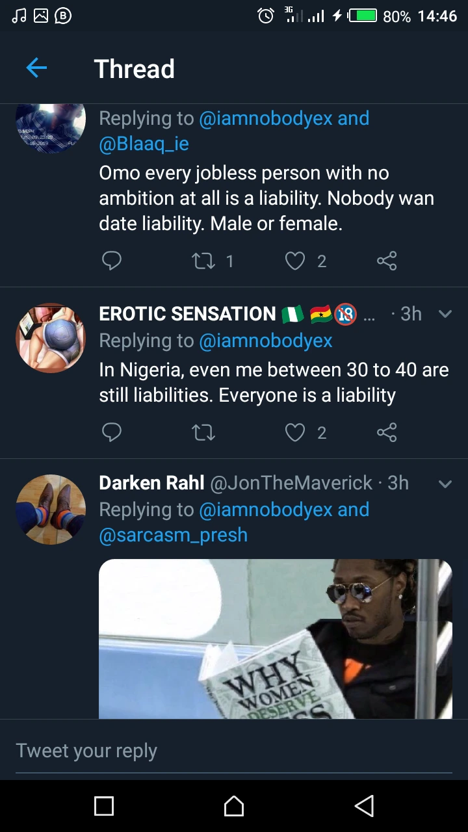Expand the Darken Rahl tweet options chevron
This screenshot has width=468, height=832.
(445, 484)
